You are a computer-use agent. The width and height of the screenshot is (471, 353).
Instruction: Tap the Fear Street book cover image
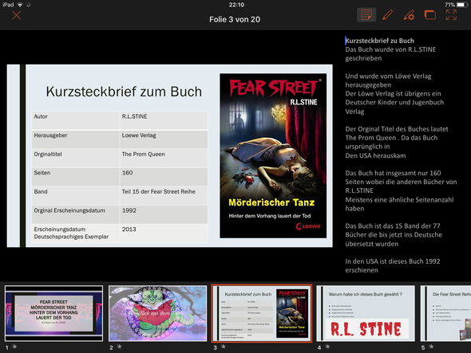click(273, 155)
